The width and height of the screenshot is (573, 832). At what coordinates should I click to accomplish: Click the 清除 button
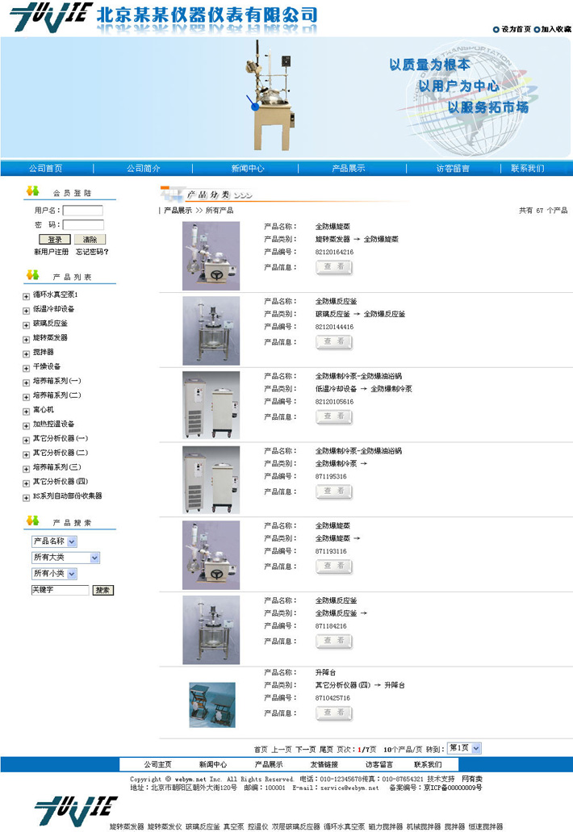tap(90, 240)
